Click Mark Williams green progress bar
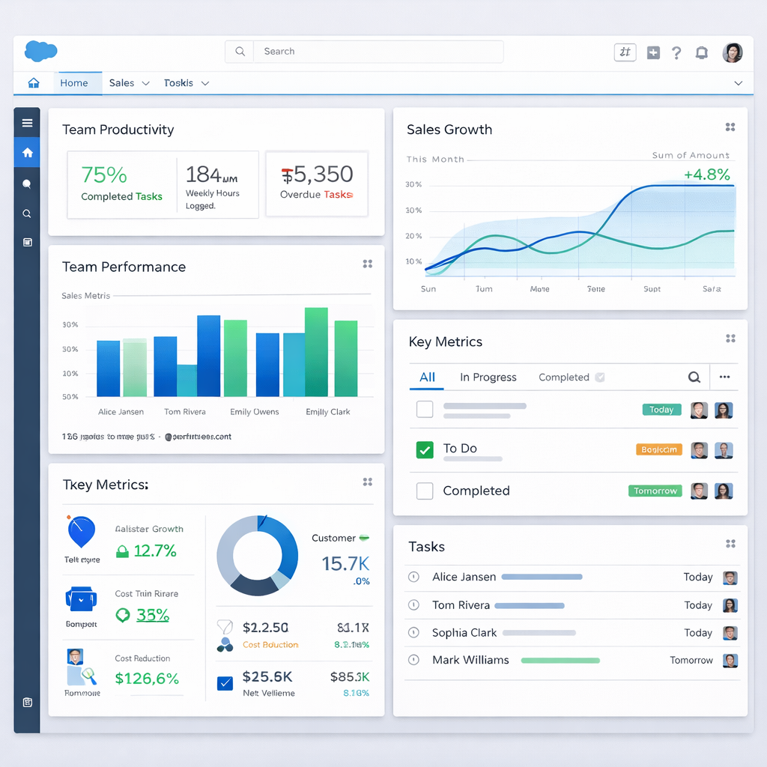The height and width of the screenshot is (767, 767). 560,661
